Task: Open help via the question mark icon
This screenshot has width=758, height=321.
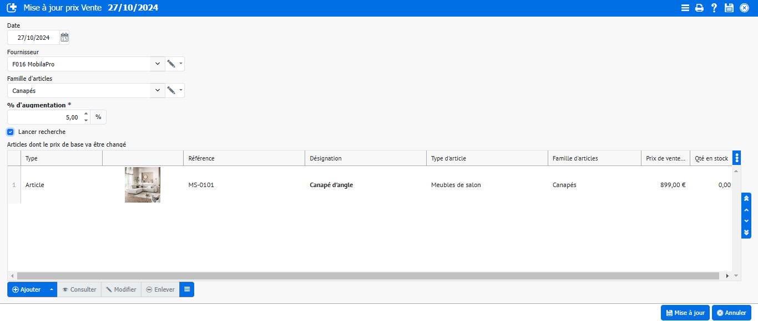Action: (x=714, y=8)
